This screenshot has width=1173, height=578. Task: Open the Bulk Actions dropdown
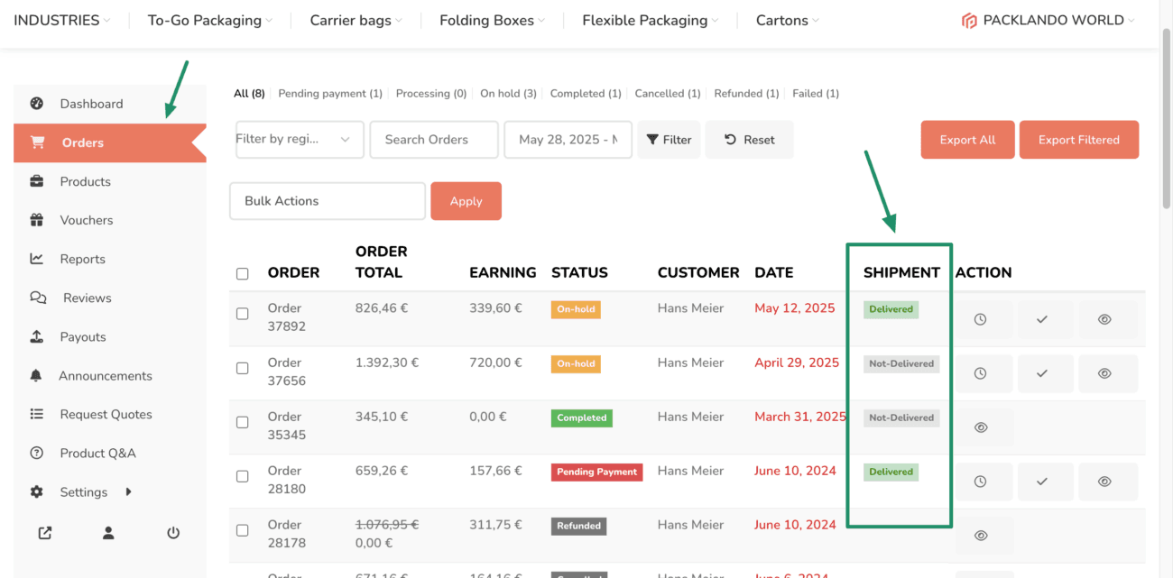328,201
